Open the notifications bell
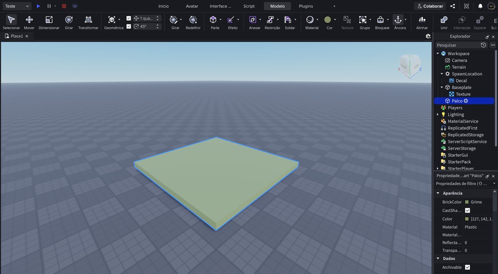Image resolution: width=498 pixels, height=274 pixels. (480, 6)
